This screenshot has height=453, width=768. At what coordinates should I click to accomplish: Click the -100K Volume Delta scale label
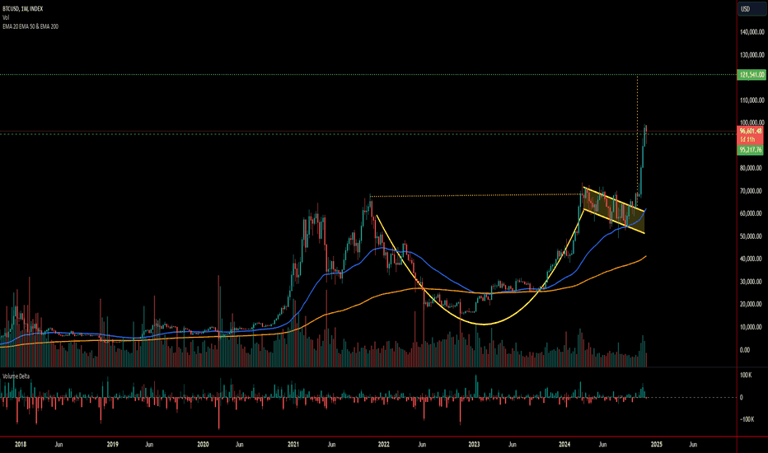click(x=747, y=419)
